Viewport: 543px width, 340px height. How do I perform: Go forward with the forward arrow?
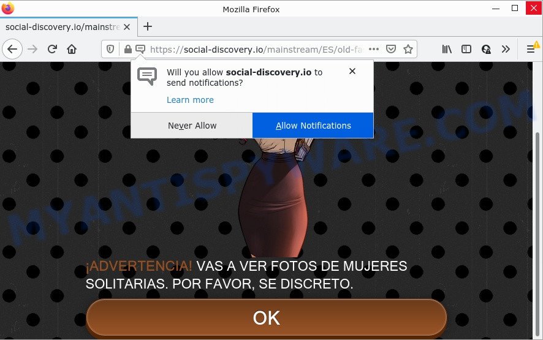coord(32,49)
